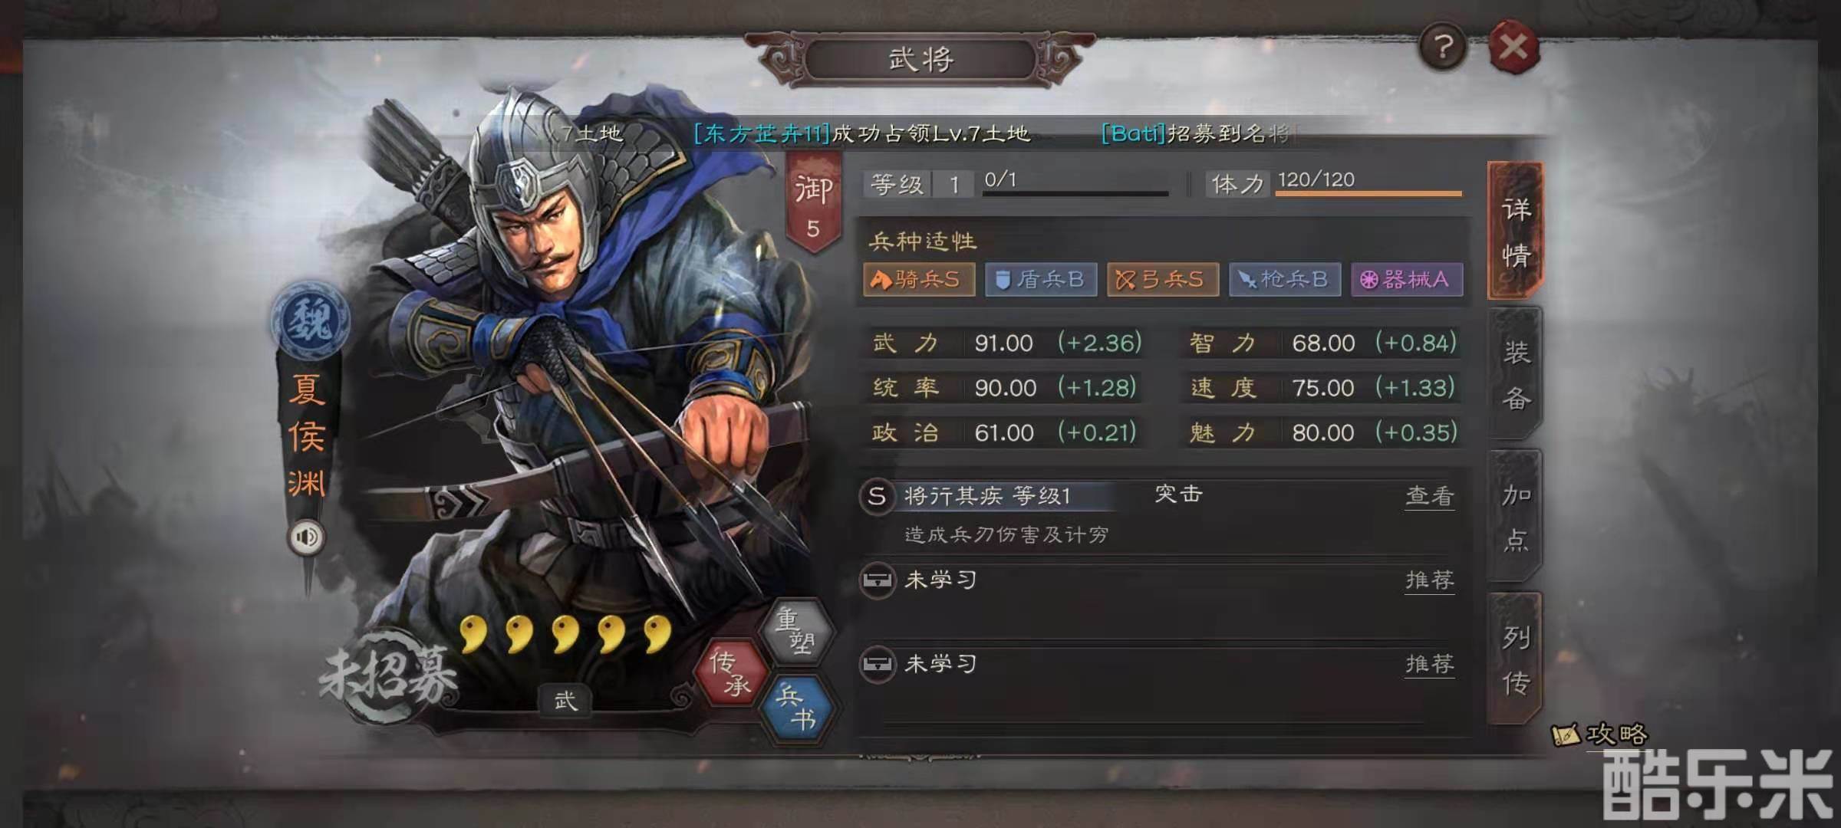Image resolution: width=1841 pixels, height=828 pixels.
Task: Tap the 重塑 gray hexagon icon
Action: coord(795,630)
